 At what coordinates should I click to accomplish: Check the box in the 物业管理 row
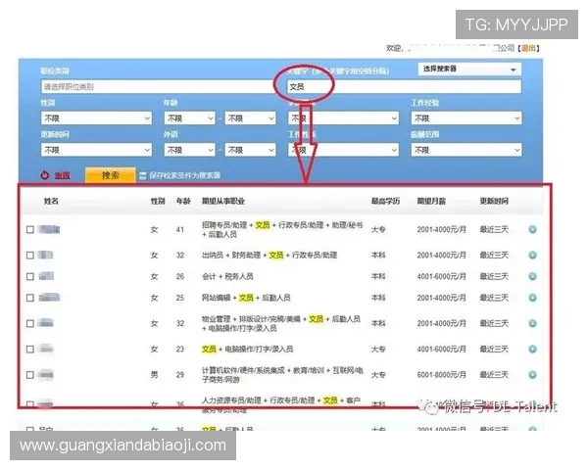pos(30,324)
